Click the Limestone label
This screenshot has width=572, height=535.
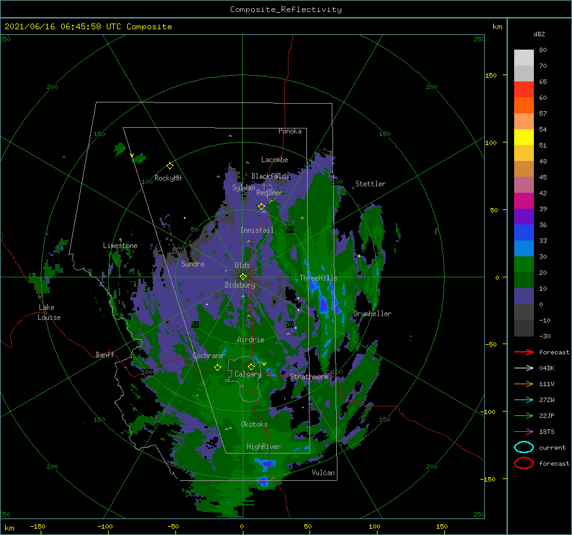point(120,246)
